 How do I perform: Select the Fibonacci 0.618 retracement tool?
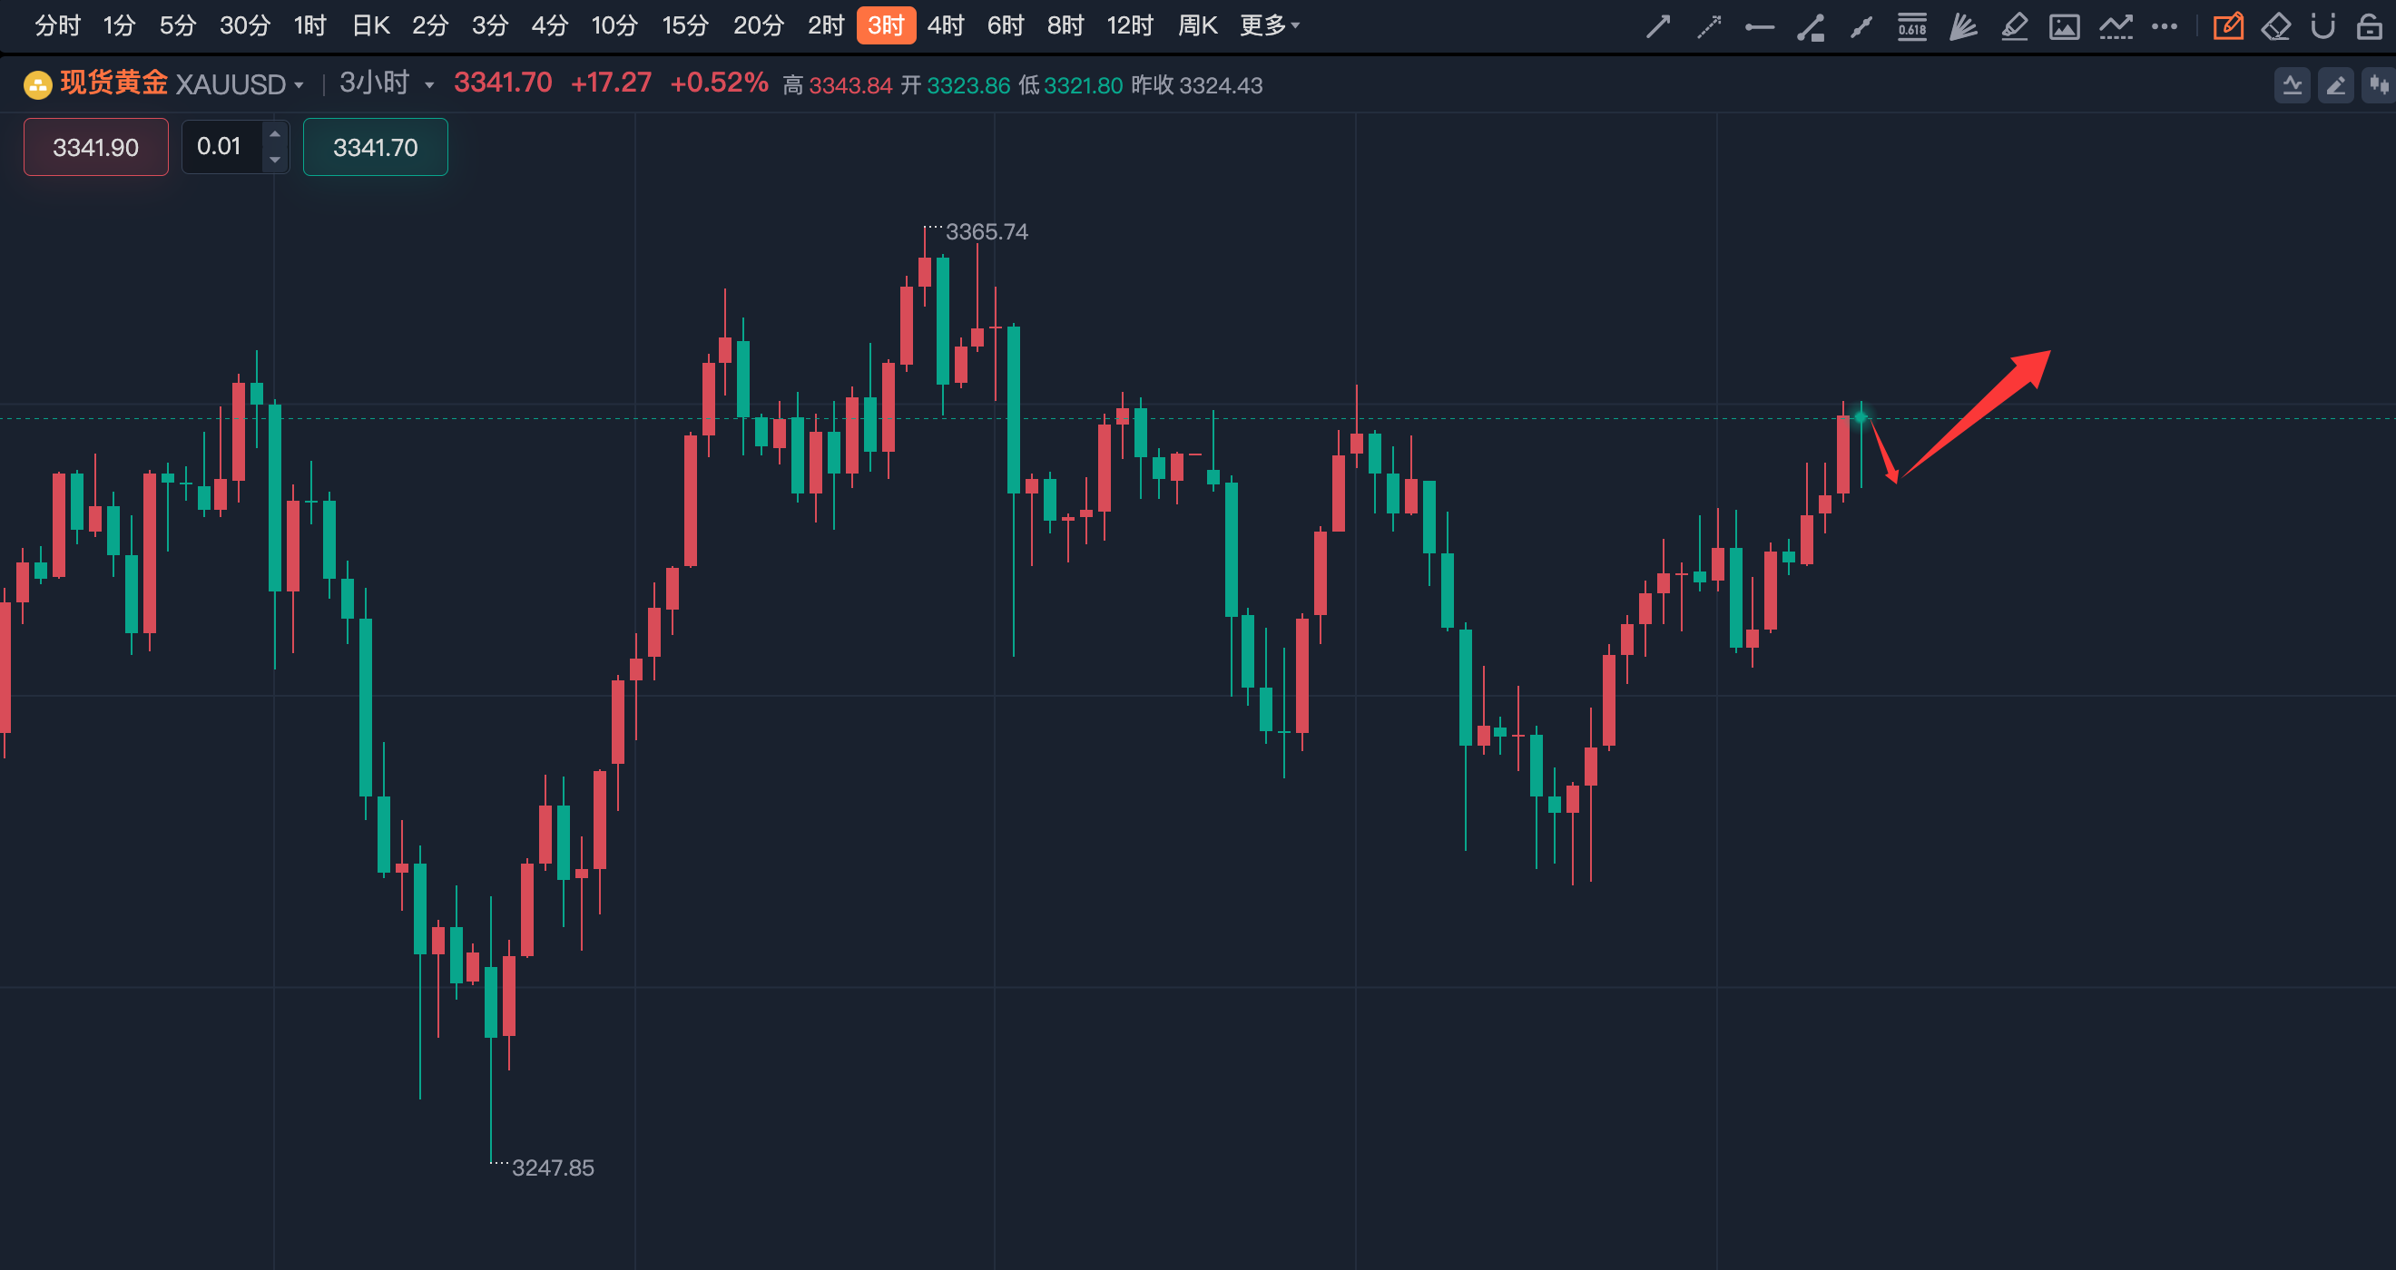click(x=1912, y=26)
